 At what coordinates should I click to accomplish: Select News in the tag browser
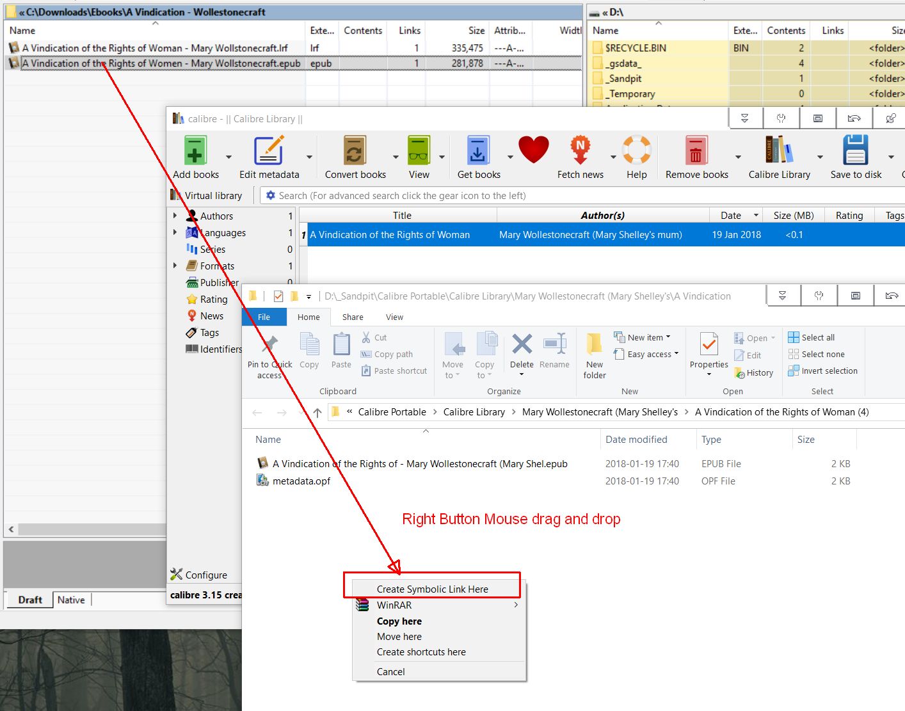[212, 316]
